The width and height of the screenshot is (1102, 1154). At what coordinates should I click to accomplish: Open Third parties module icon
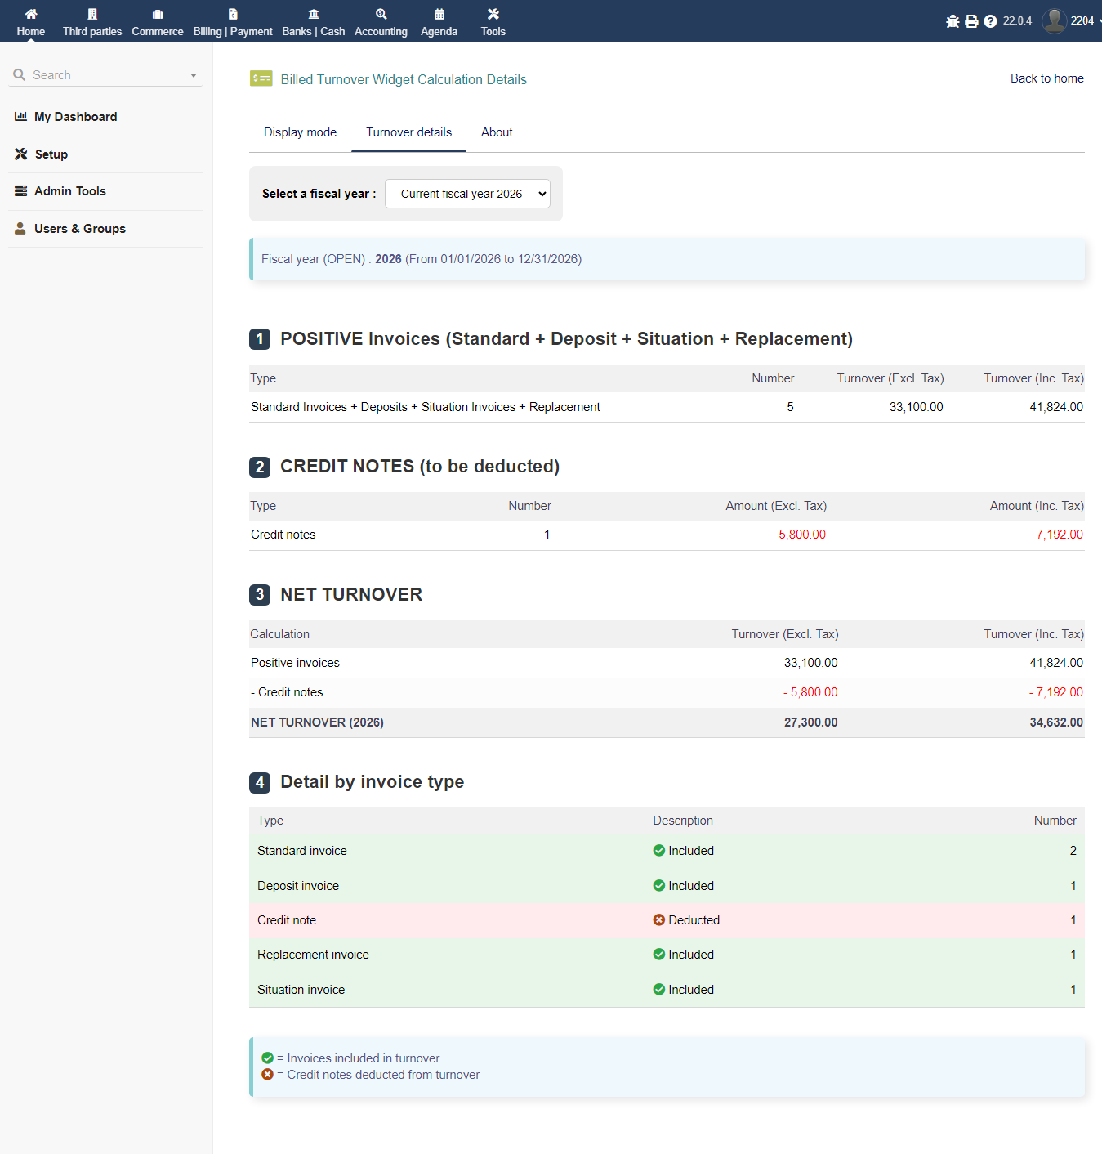click(92, 15)
